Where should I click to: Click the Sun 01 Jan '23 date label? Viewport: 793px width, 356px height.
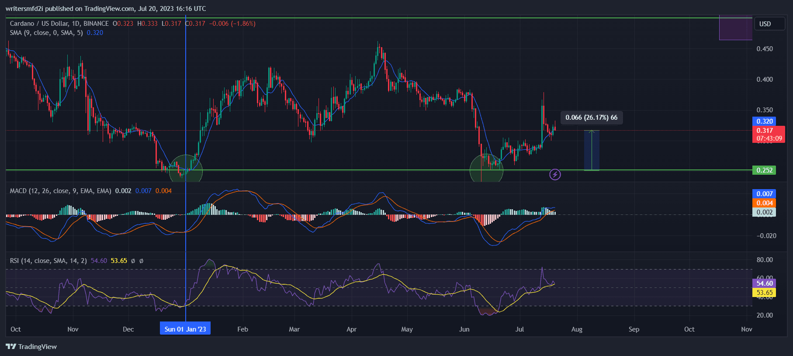[x=185, y=329]
